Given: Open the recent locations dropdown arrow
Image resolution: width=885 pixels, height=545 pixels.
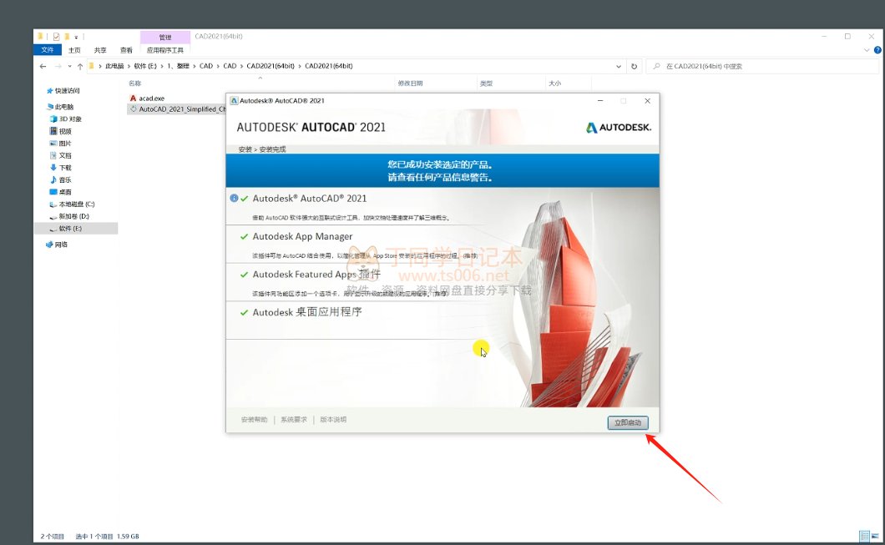Looking at the screenshot, I should tap(69, 66).
